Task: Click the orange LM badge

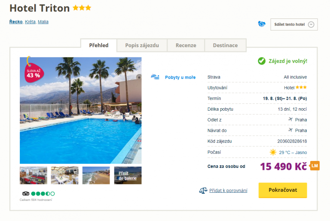Action: pyautogui.click(x=315, y=166)
